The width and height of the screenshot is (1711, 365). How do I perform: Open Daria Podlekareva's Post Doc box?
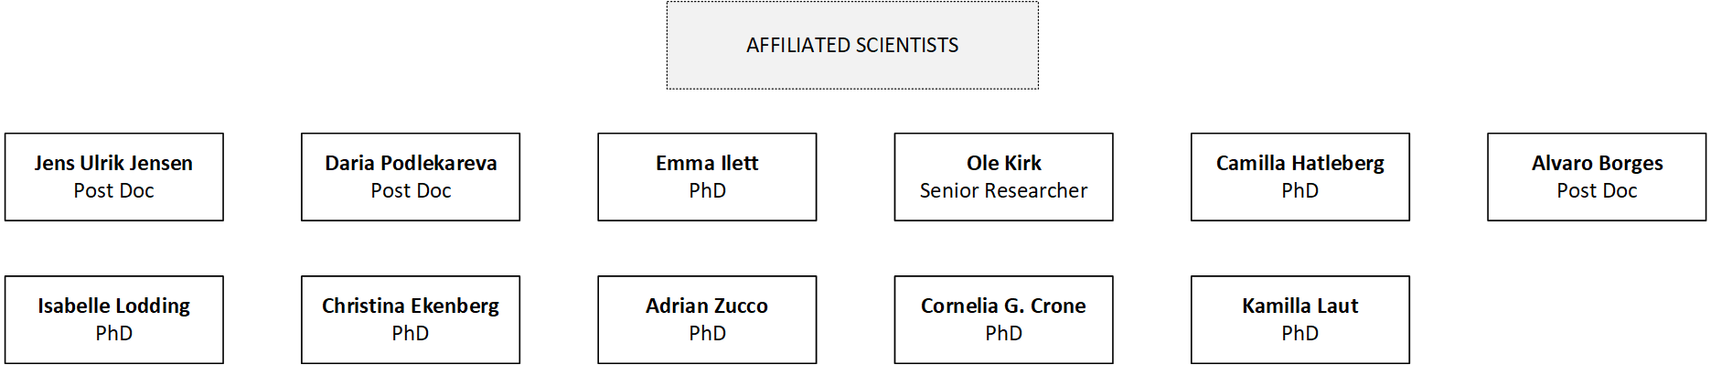tap(411, 177)
